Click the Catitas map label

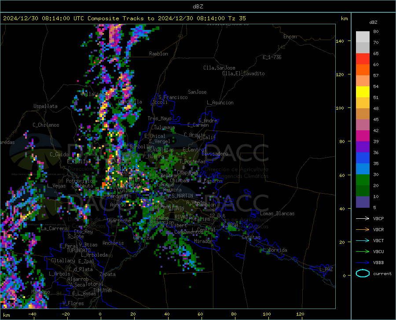pyautogui.click(x=251, y=237)
